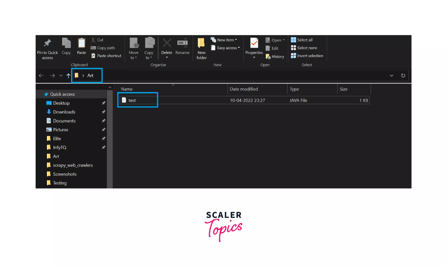The image size is (447, 266).
Task: Go up one folder level
Action: point(68,75)
